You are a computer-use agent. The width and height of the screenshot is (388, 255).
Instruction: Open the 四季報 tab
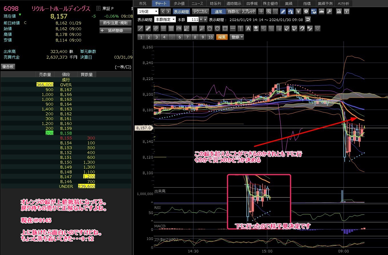click(252, 3)
